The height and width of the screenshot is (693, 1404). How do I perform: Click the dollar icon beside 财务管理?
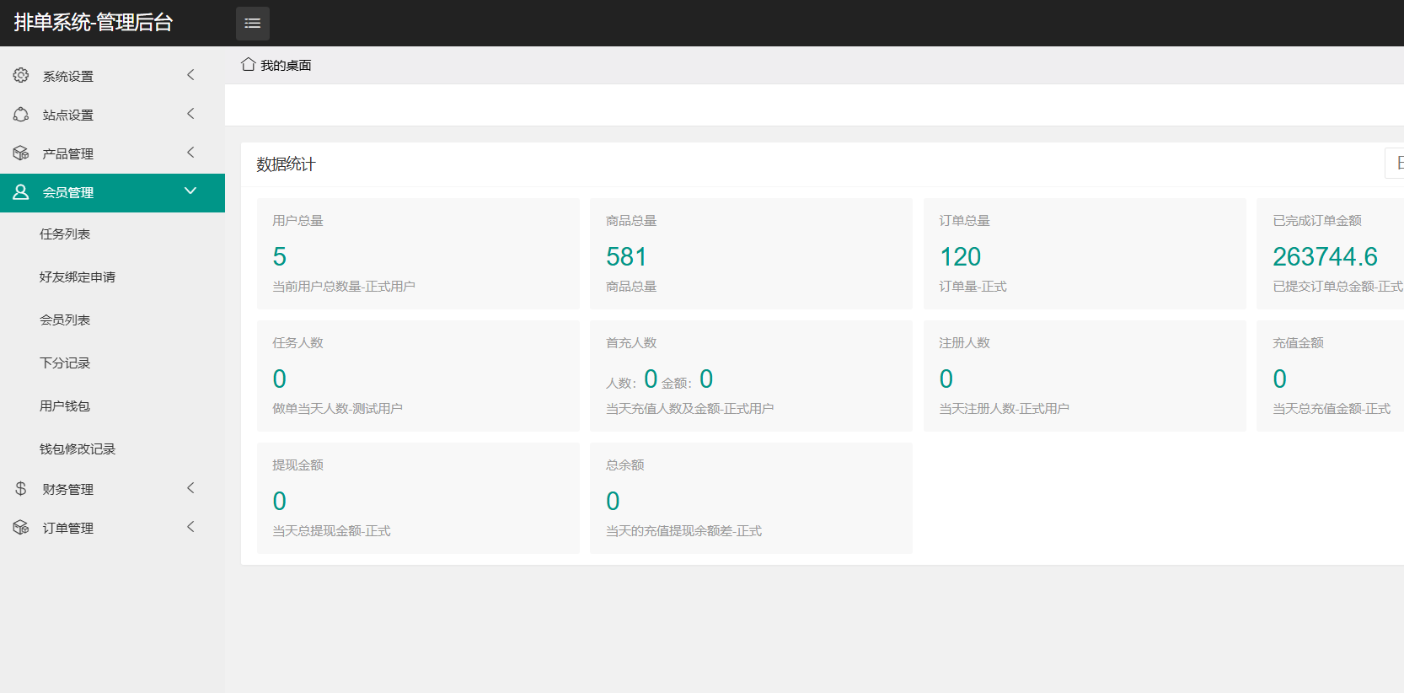(x=21, y=489)
